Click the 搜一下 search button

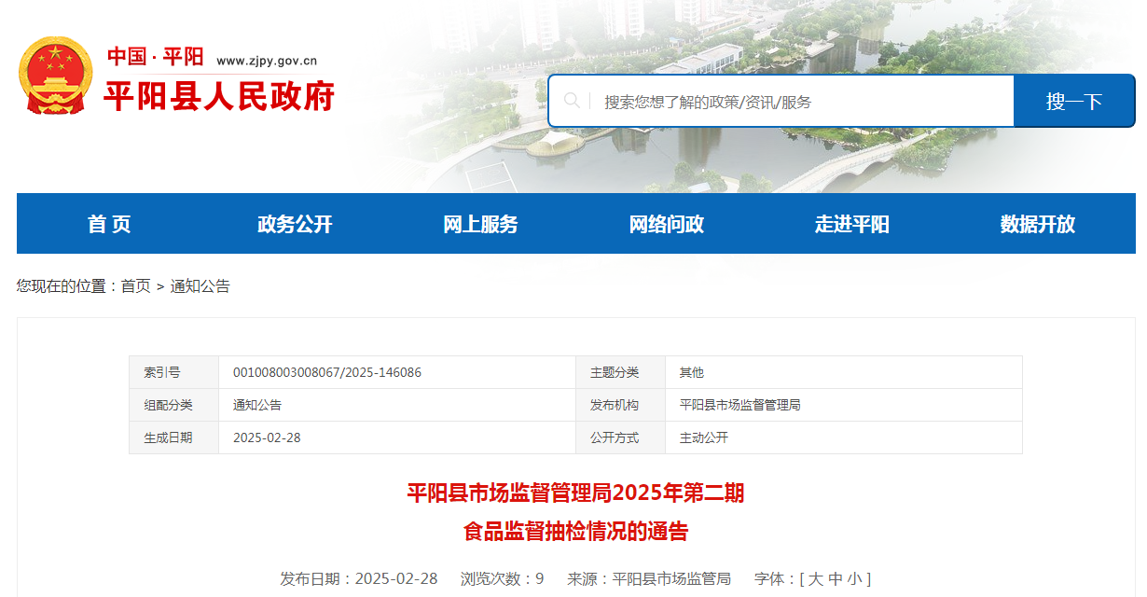1074,101
